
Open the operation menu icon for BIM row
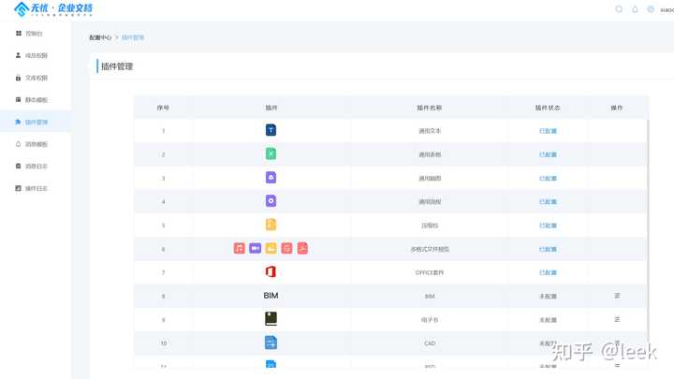coord(617,296)
